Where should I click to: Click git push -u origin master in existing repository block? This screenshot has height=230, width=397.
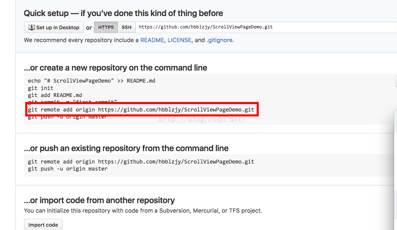point(67,168)
